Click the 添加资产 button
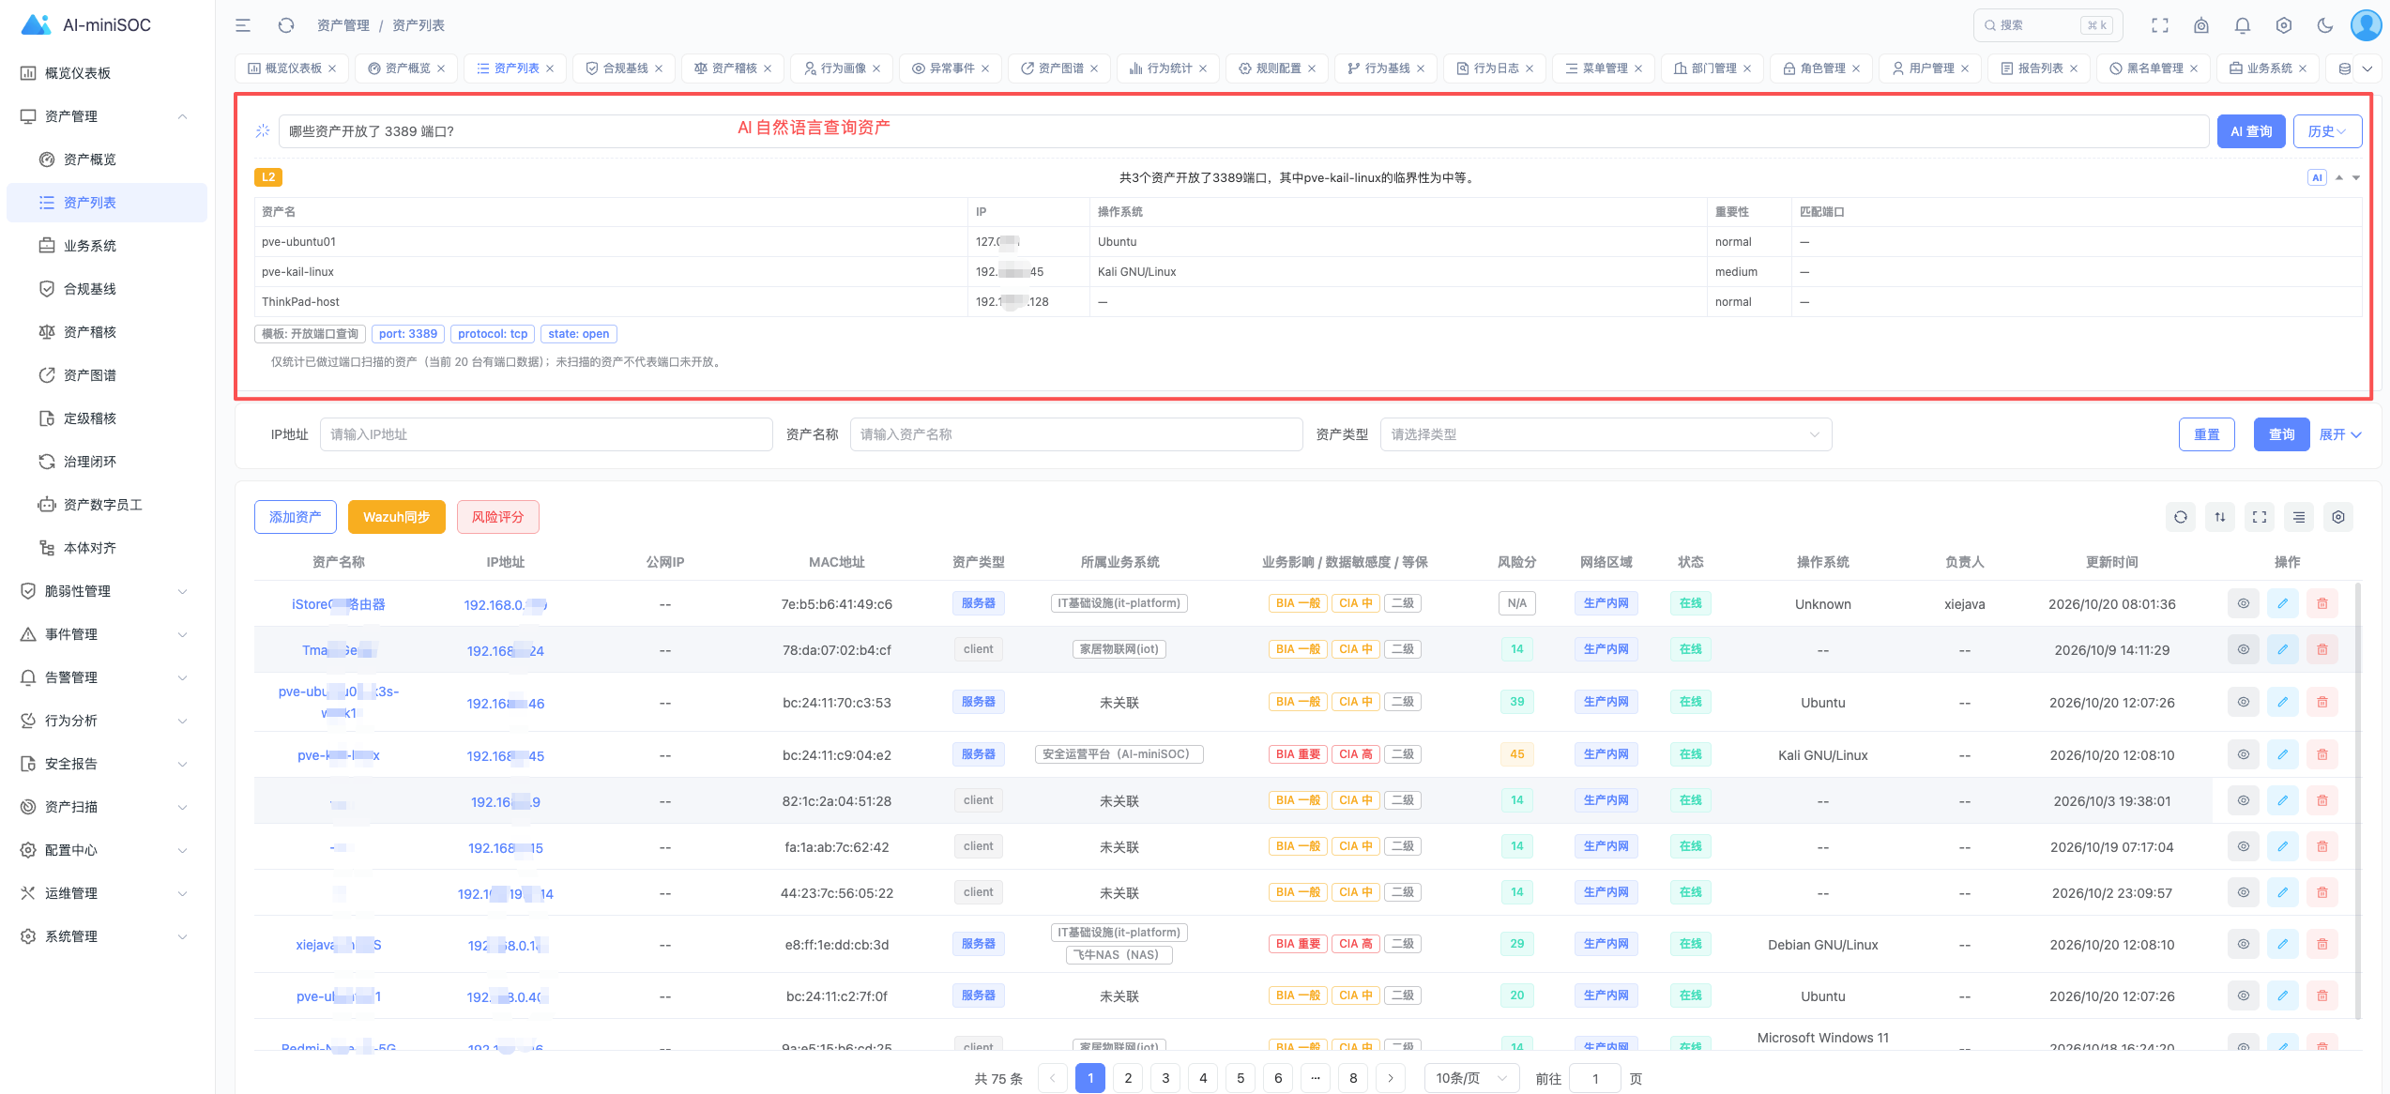Image resolution: width=2390 pixels, height=1094 pixels. tap(296, 517)
